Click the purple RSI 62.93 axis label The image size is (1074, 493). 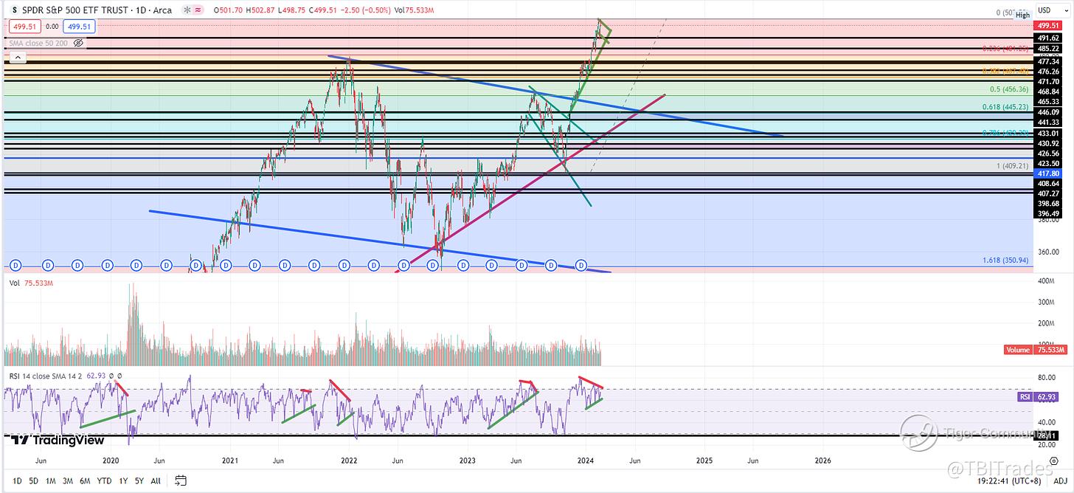1038,396
